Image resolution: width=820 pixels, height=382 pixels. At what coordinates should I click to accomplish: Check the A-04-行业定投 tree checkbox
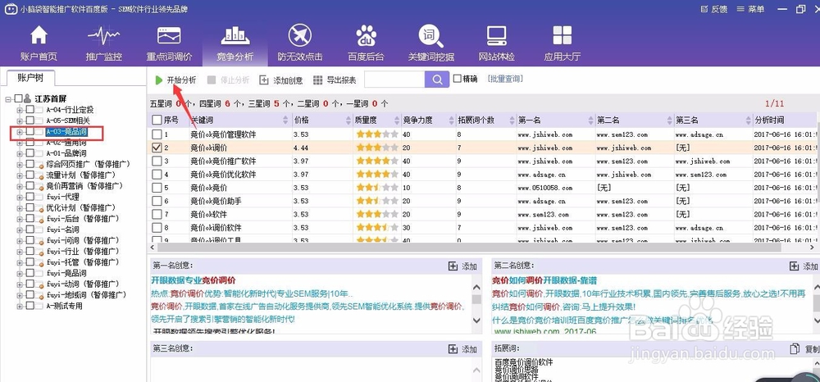click(30, 110)
